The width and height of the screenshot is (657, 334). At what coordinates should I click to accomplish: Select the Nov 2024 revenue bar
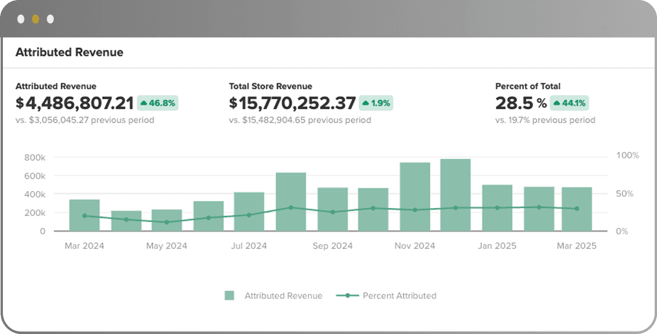click(415, 197)
